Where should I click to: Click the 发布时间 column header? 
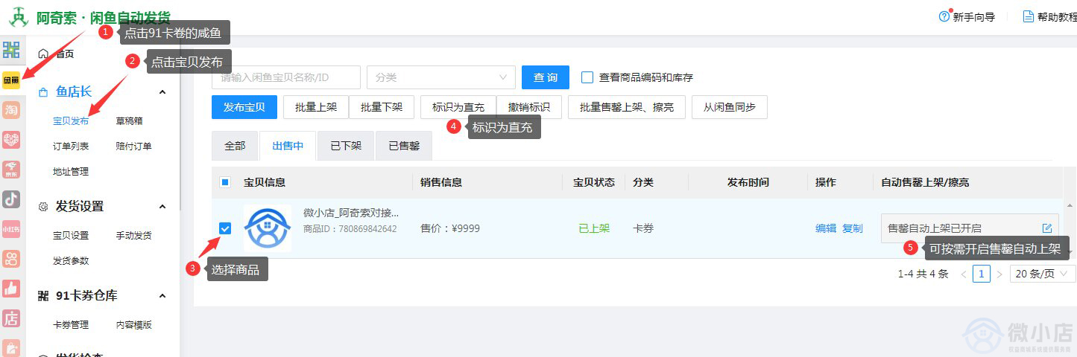click(x=748, y=182)
